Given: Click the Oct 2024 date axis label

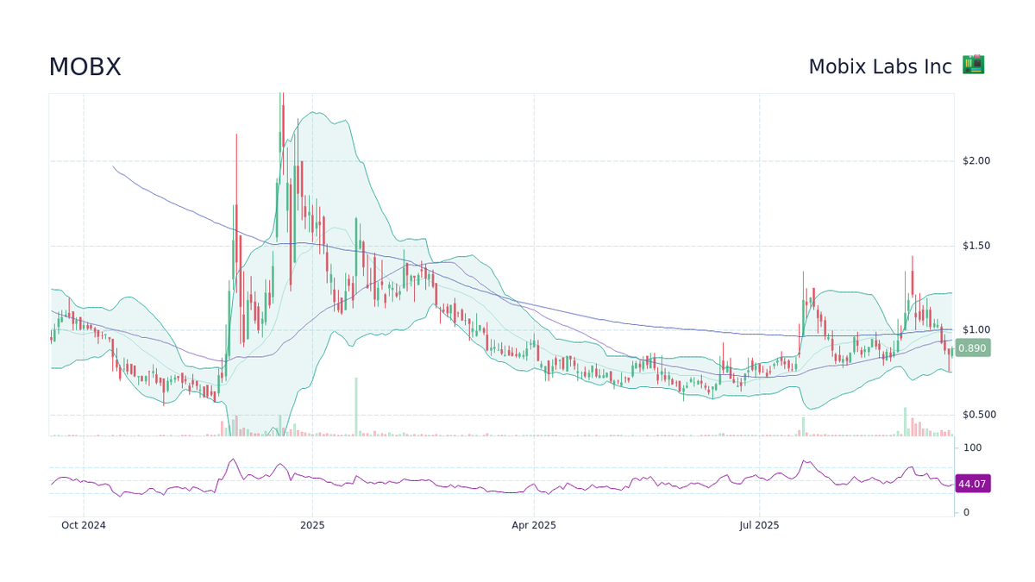Looking at the screenshot, I should click(84, 525).
